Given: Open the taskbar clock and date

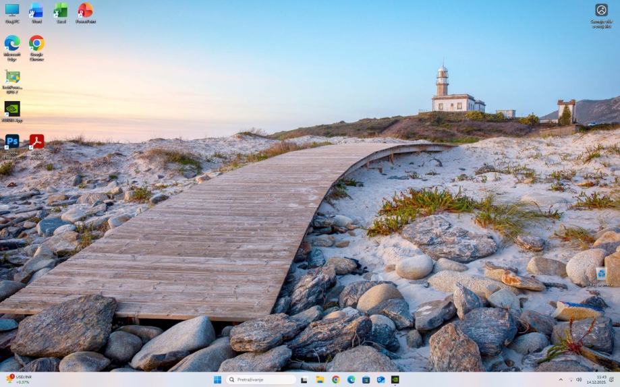Looking at the screenshot, I should click(600, 380).
